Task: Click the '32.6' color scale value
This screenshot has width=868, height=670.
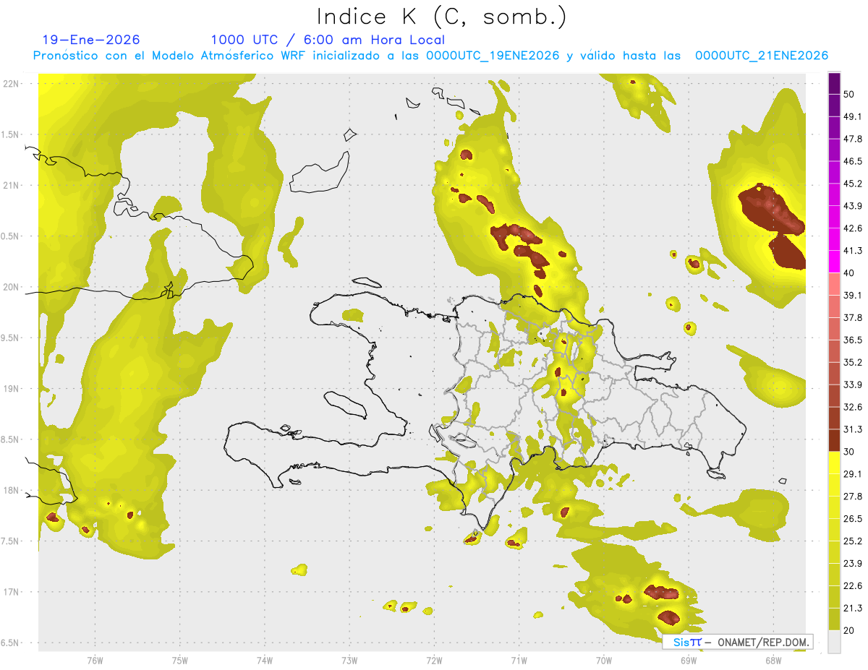Action: [x=854, y=407]
